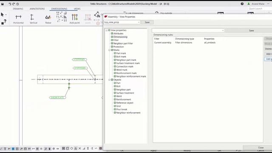Select Attributes in the tree

tap(118, 34)
